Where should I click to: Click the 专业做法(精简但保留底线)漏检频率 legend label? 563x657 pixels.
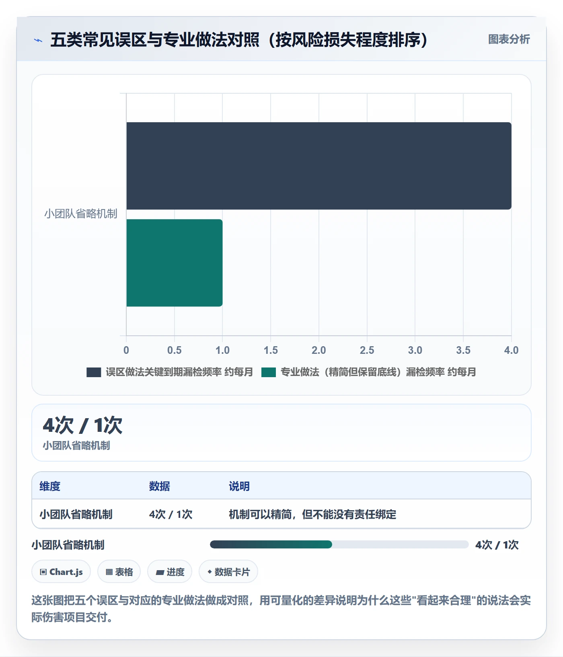[x=378, y=372]
